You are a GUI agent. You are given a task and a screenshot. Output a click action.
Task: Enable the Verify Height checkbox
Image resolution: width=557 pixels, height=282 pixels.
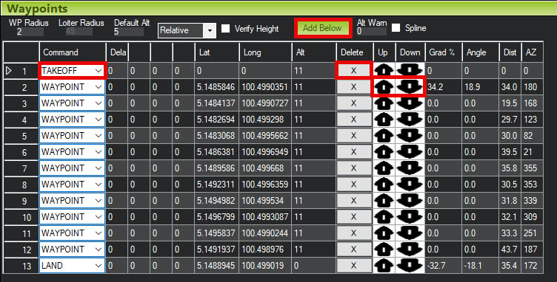point(226,29)
